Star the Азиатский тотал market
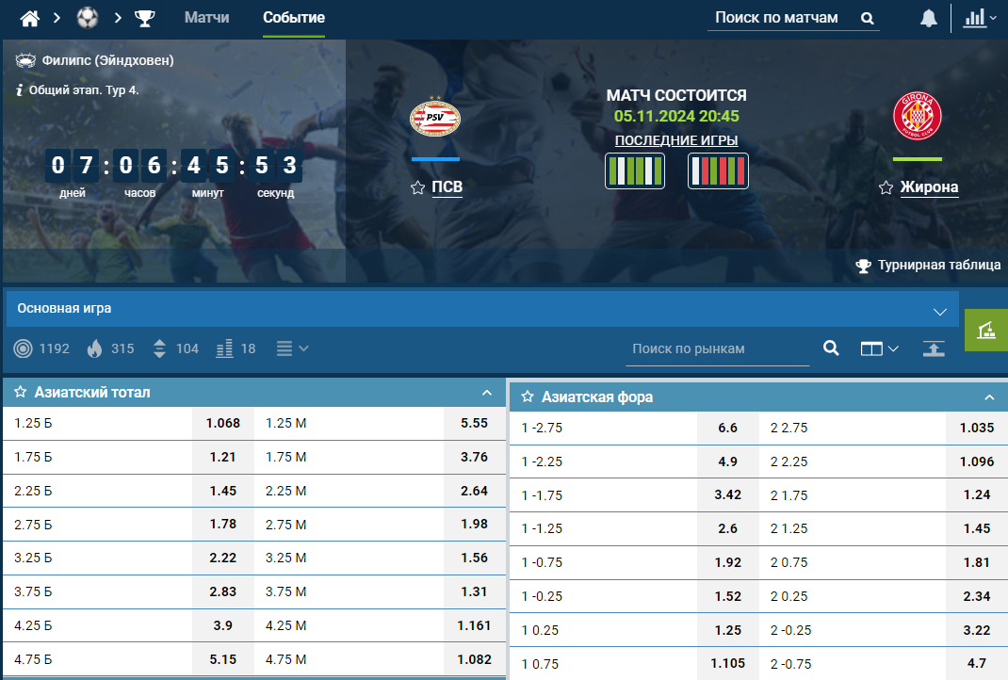 pyautogui.click(x=20, y=392)
